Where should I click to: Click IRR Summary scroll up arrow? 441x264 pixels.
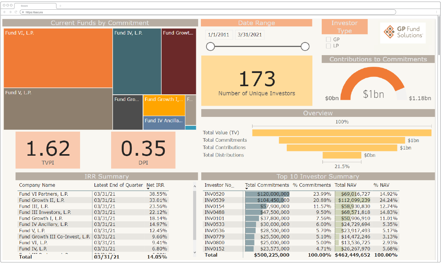(x=195, y=186)
